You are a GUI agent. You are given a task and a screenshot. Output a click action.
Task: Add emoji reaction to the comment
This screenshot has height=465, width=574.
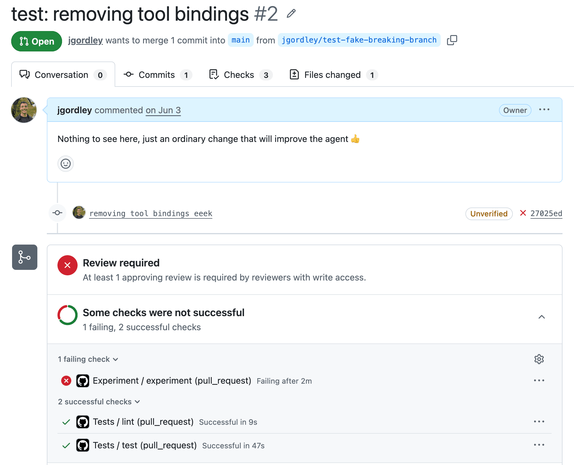[66, 164]
